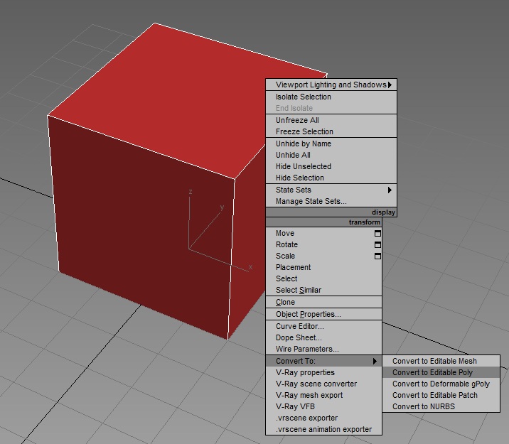Open Unhide by Name

tap(331, 144)
